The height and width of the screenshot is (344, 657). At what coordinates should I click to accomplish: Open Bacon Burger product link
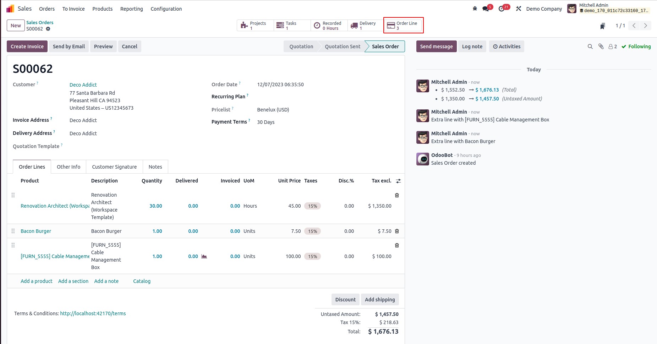[x=36, y=231]
